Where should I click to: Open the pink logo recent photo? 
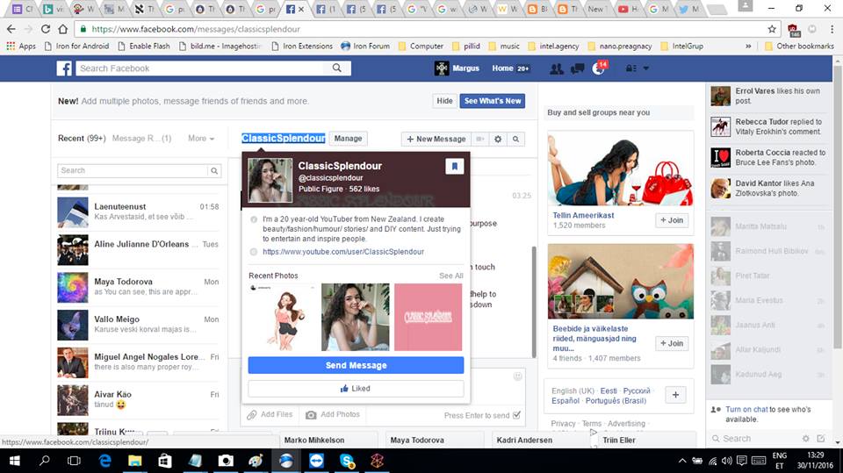tap(428, 317)
